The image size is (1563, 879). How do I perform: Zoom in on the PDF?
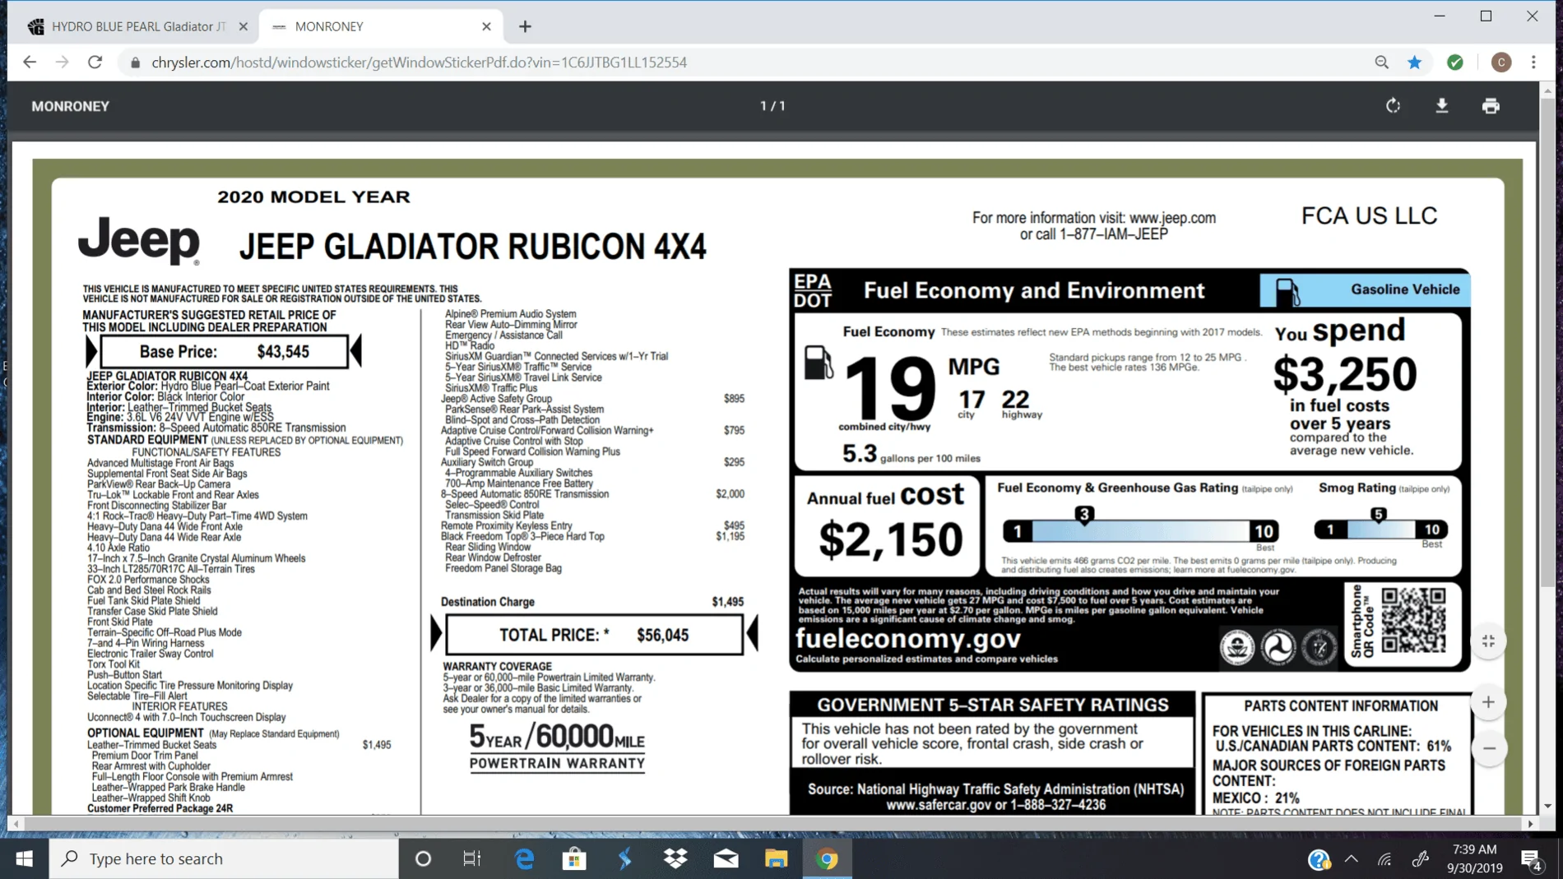(1488, 702)
